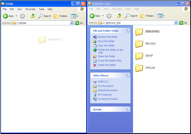Open Search in the IESDB window
The width and height of the screenshot is (191, 134).
click(44, 16)
